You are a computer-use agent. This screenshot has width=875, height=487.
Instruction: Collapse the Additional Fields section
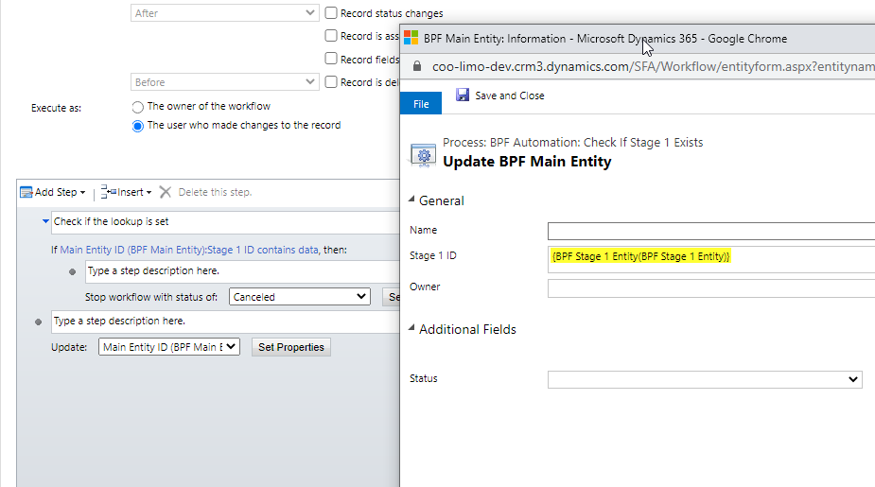point(411,328)
